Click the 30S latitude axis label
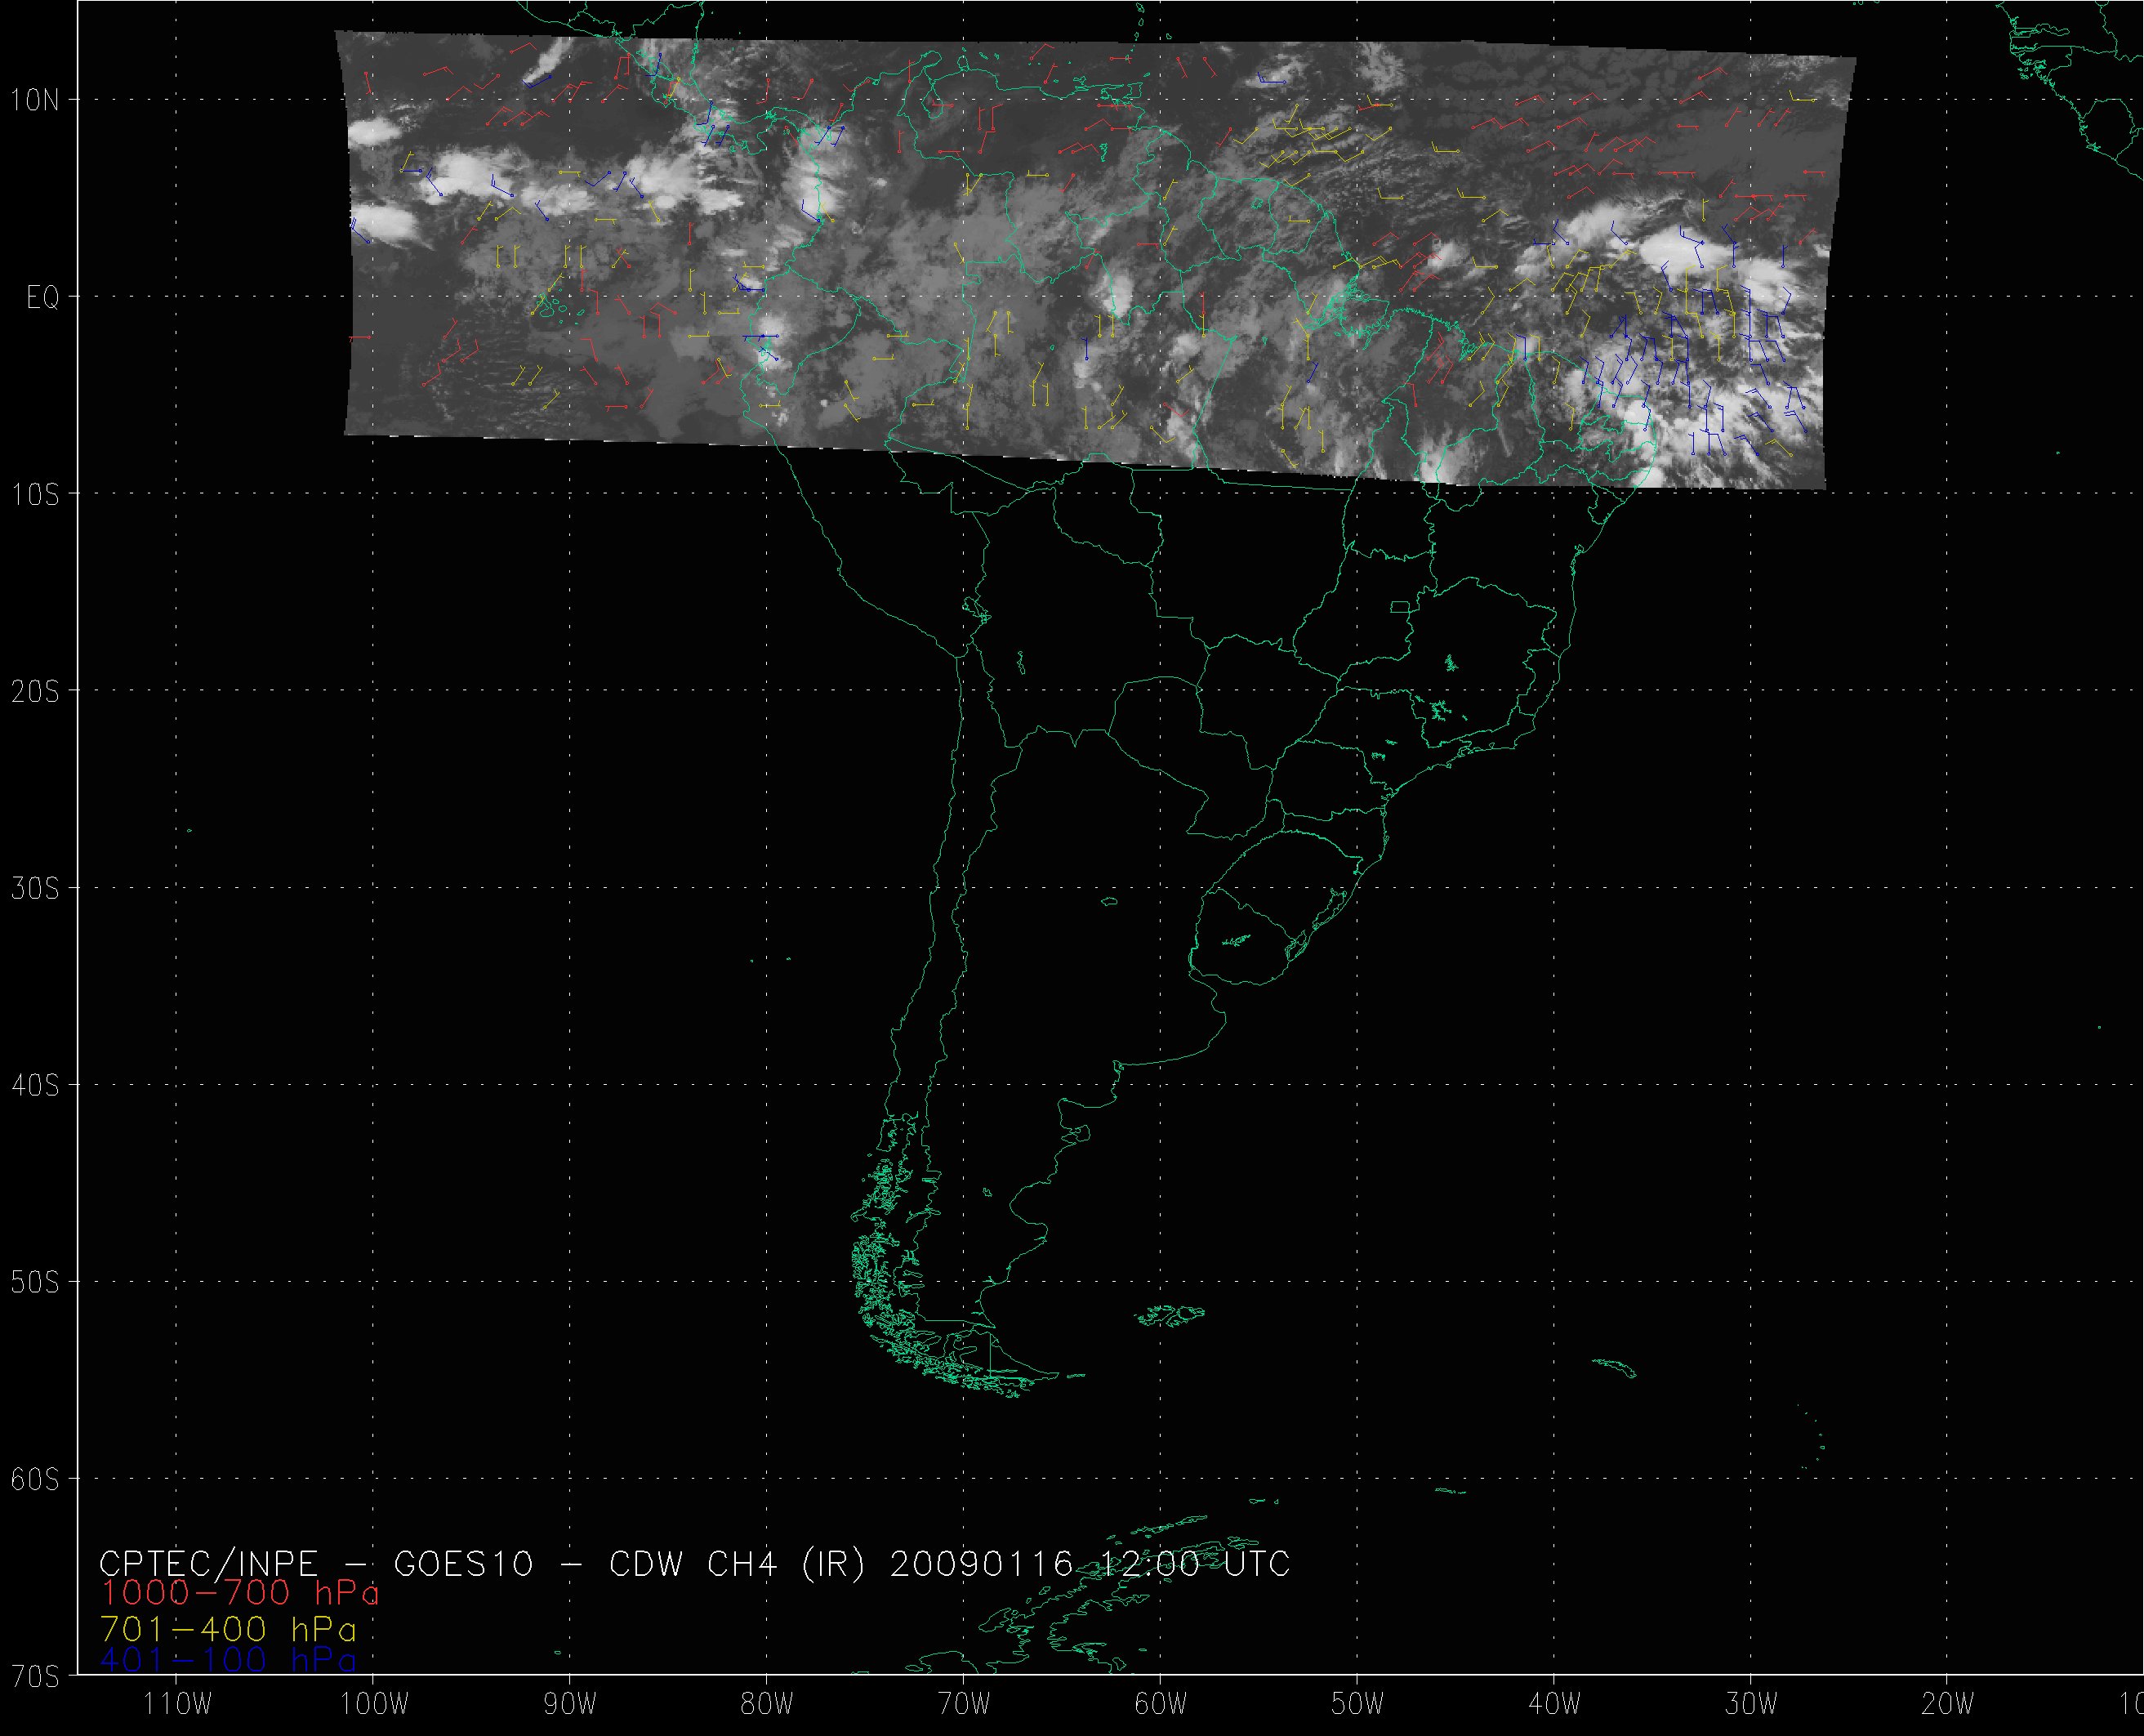Viewport: 2144px width, 1736px height. click(x=36, y=888)
